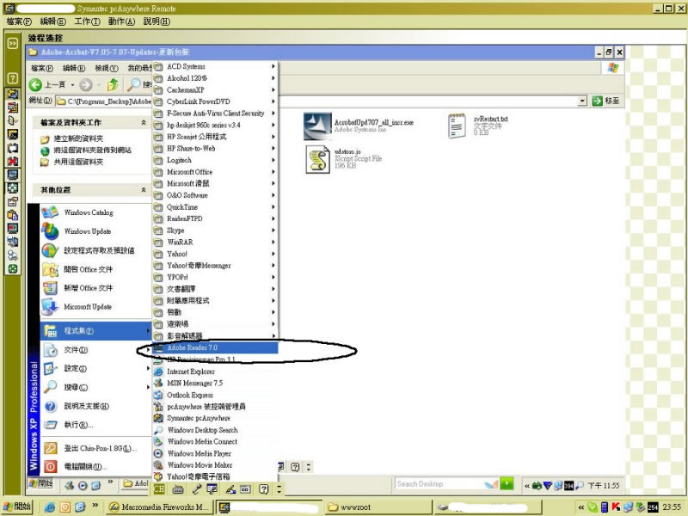Open 設定程式存取及預設值 in the Start menu

(x=99, y=250)
